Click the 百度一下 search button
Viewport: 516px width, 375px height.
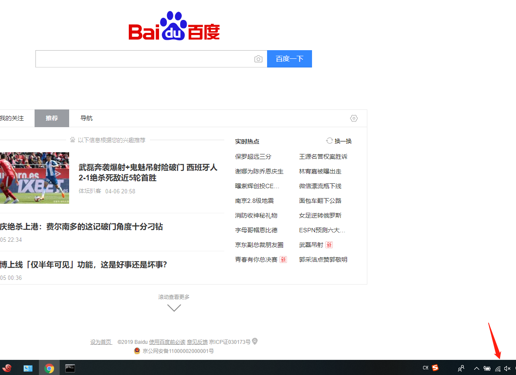coord(289,59)
